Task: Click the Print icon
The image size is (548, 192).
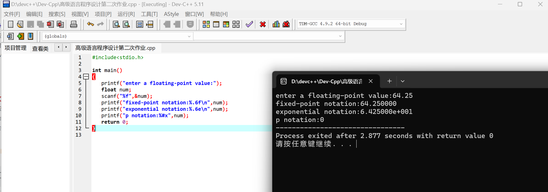Action: click(x=74, y=24)
